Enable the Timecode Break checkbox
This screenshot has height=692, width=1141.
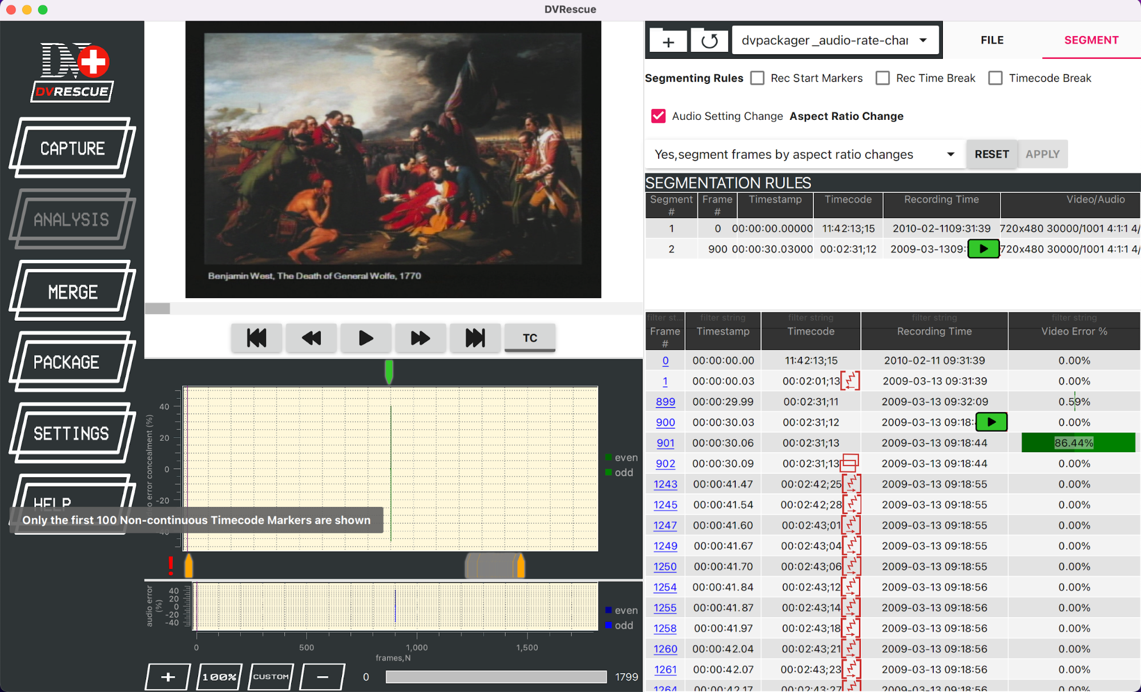996,78
